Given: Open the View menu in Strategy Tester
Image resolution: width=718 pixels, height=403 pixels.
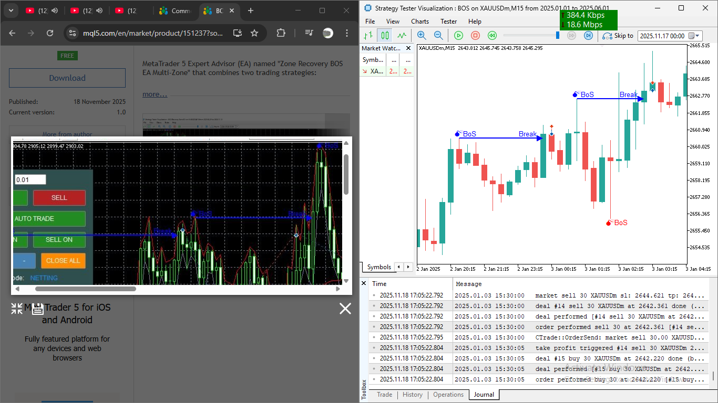Looking at the screenshot, I should pyautogui.click(x=393, y=22).
